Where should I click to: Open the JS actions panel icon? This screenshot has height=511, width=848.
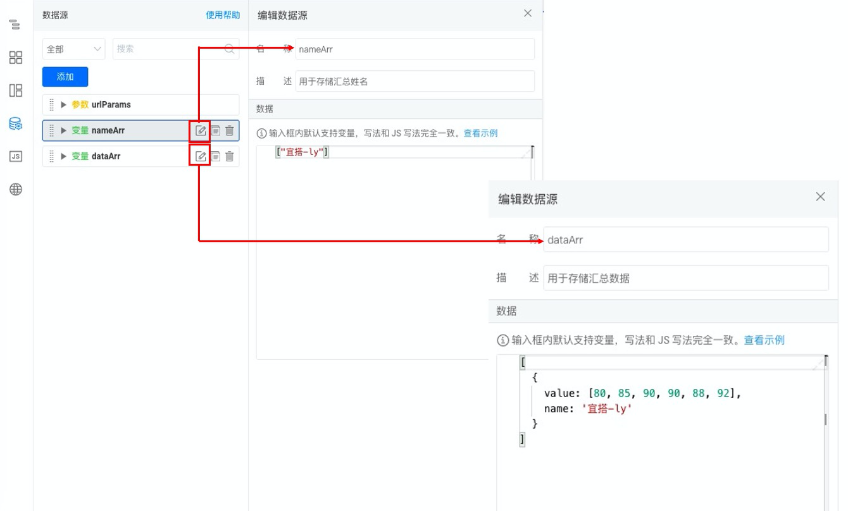pos(16,156)
